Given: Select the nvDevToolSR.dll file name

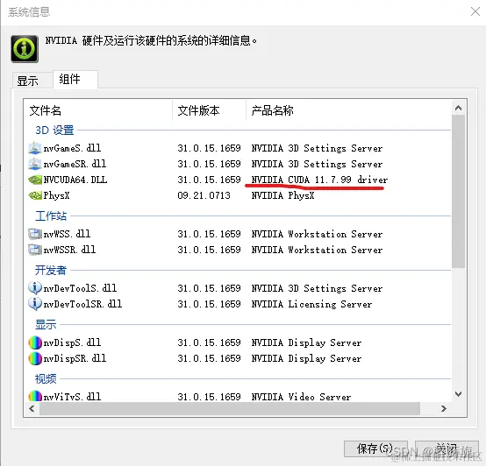Looking at the screenshot, I should 82,304.
